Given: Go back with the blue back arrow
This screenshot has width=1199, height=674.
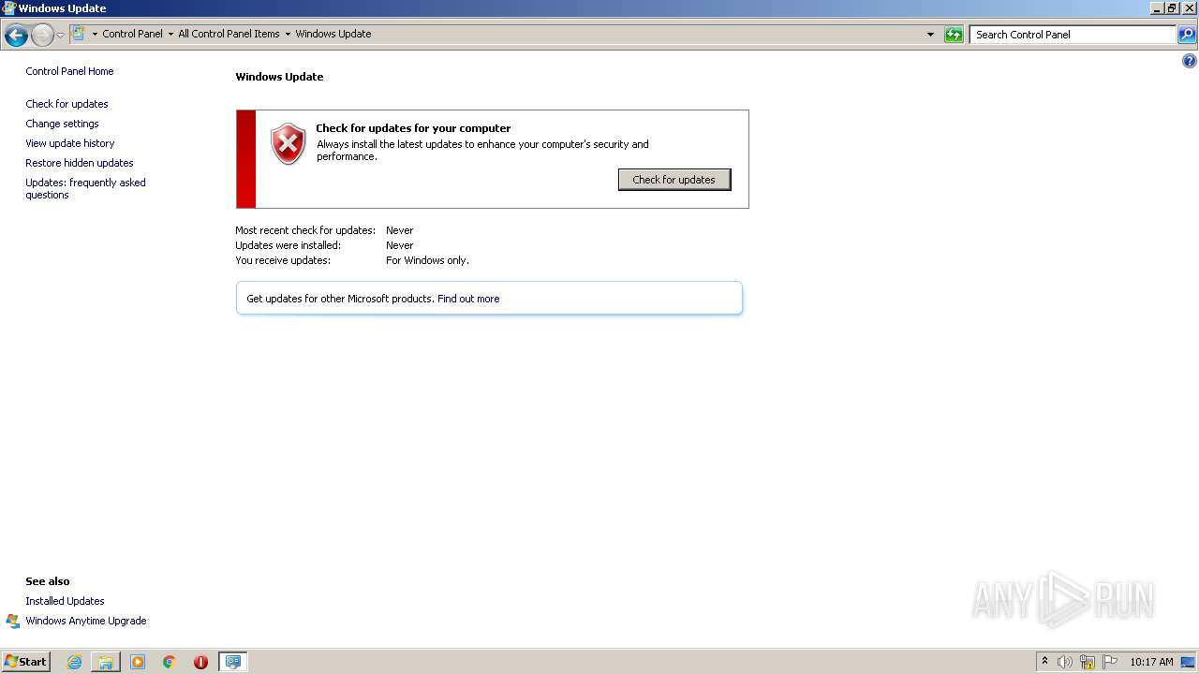Looking at the screenshot, I should 16,36.
